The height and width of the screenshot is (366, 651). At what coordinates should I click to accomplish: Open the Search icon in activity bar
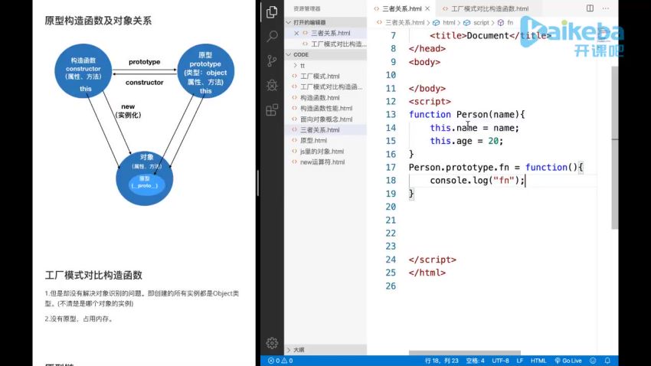pyautogui.click(x=272, y=36)
